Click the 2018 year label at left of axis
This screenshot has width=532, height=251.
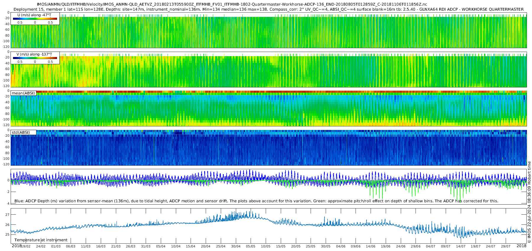(17, 246)
